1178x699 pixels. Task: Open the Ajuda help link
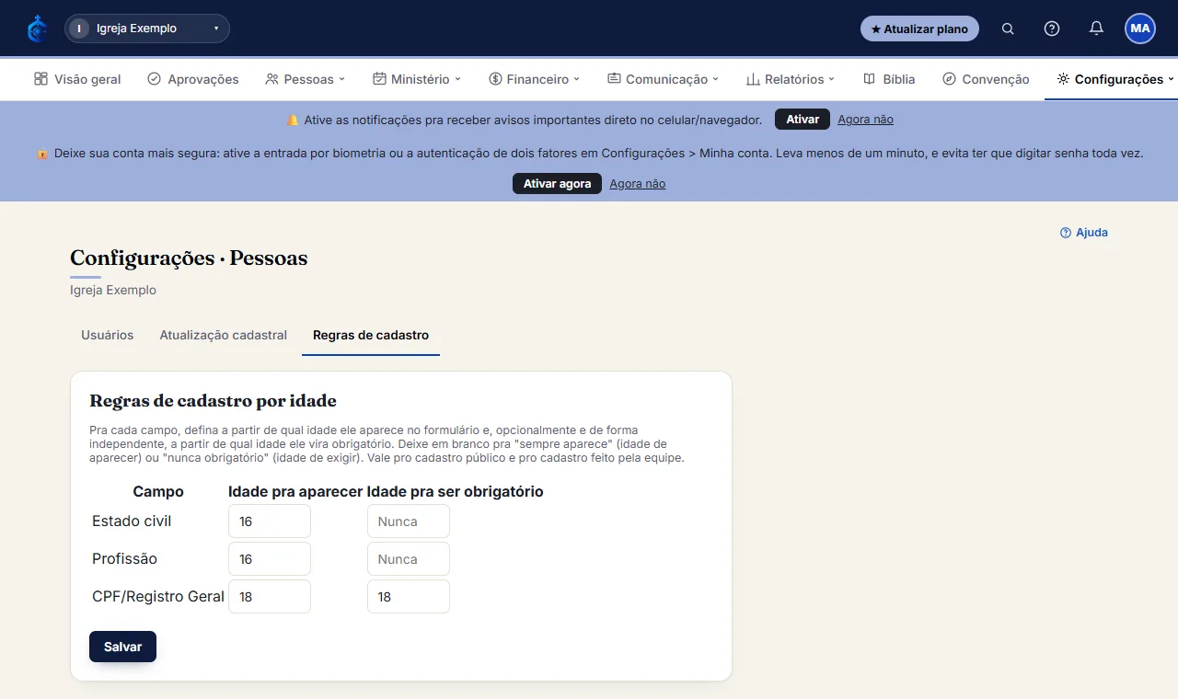click(x=1084, y=233)
